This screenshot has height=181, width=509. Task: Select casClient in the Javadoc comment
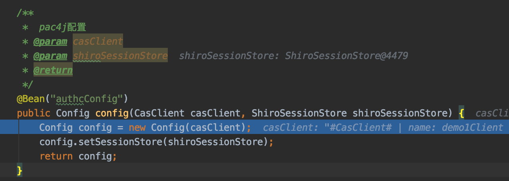click(97, 41)
